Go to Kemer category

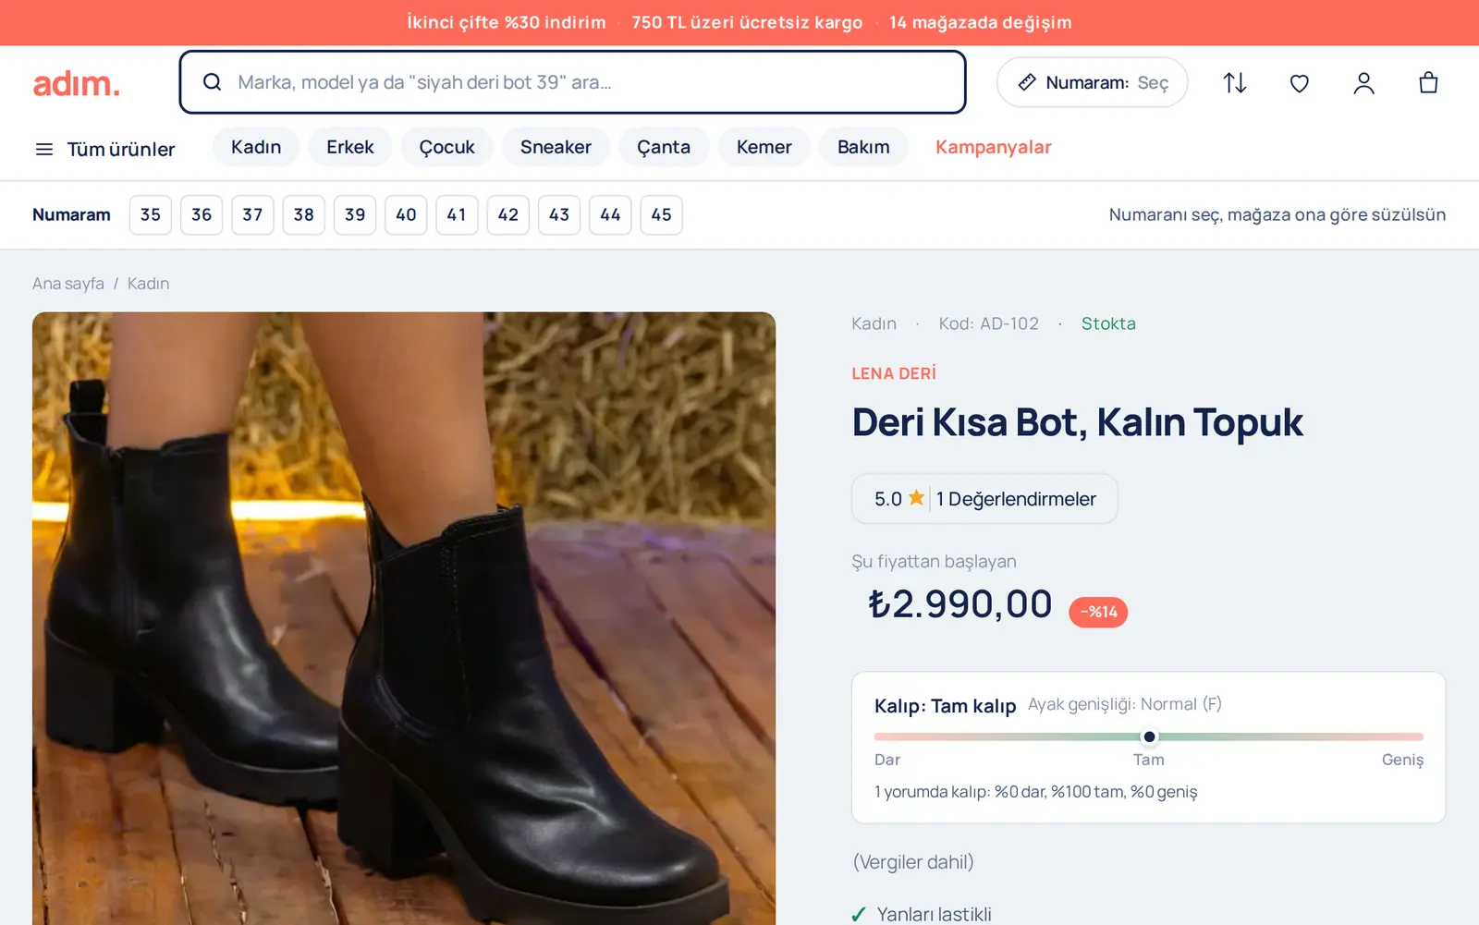[x=764, y=147]
